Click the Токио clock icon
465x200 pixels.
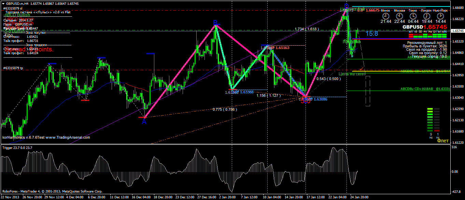coord(413,16)
